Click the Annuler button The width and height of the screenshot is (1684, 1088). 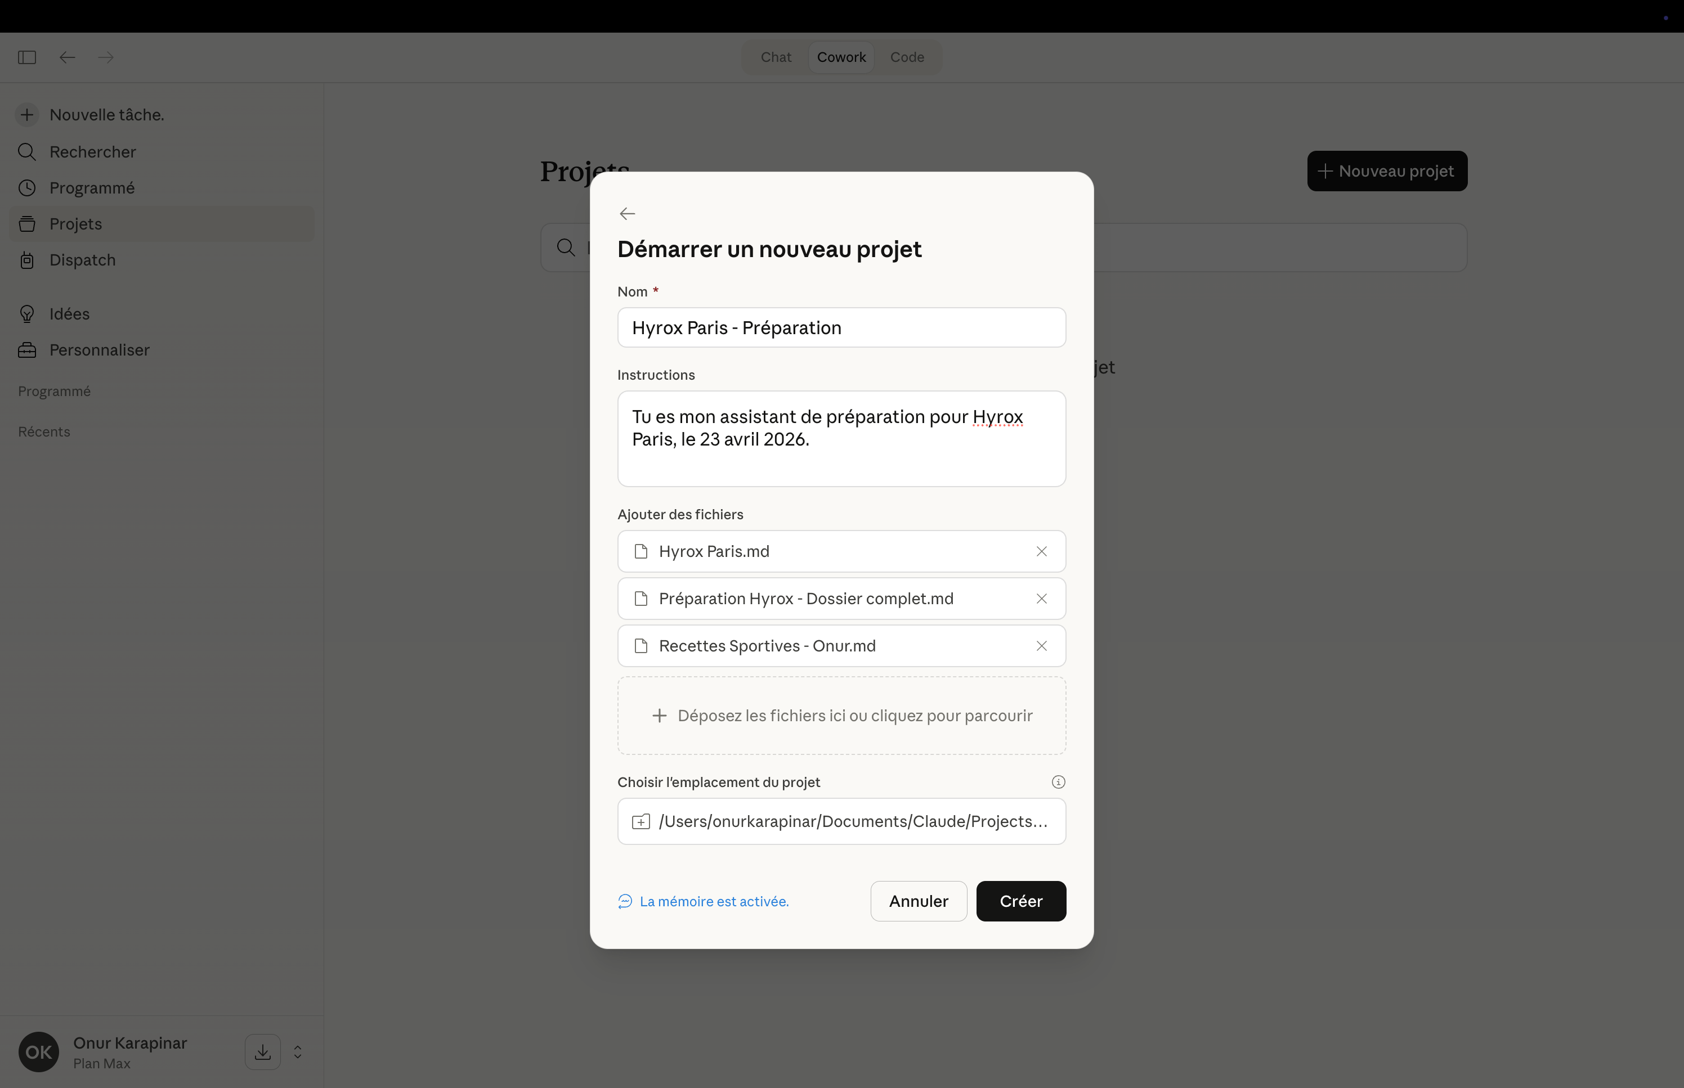pyautogui.click(x=918, y=901)
